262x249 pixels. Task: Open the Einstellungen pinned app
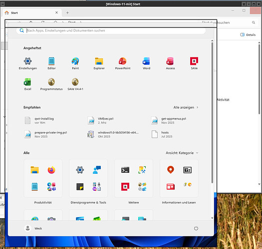coord(28,63)
